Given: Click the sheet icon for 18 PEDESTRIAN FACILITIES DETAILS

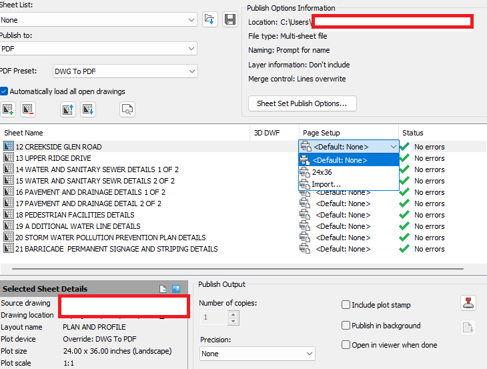Looking at the screenshot, I should 9,214.
